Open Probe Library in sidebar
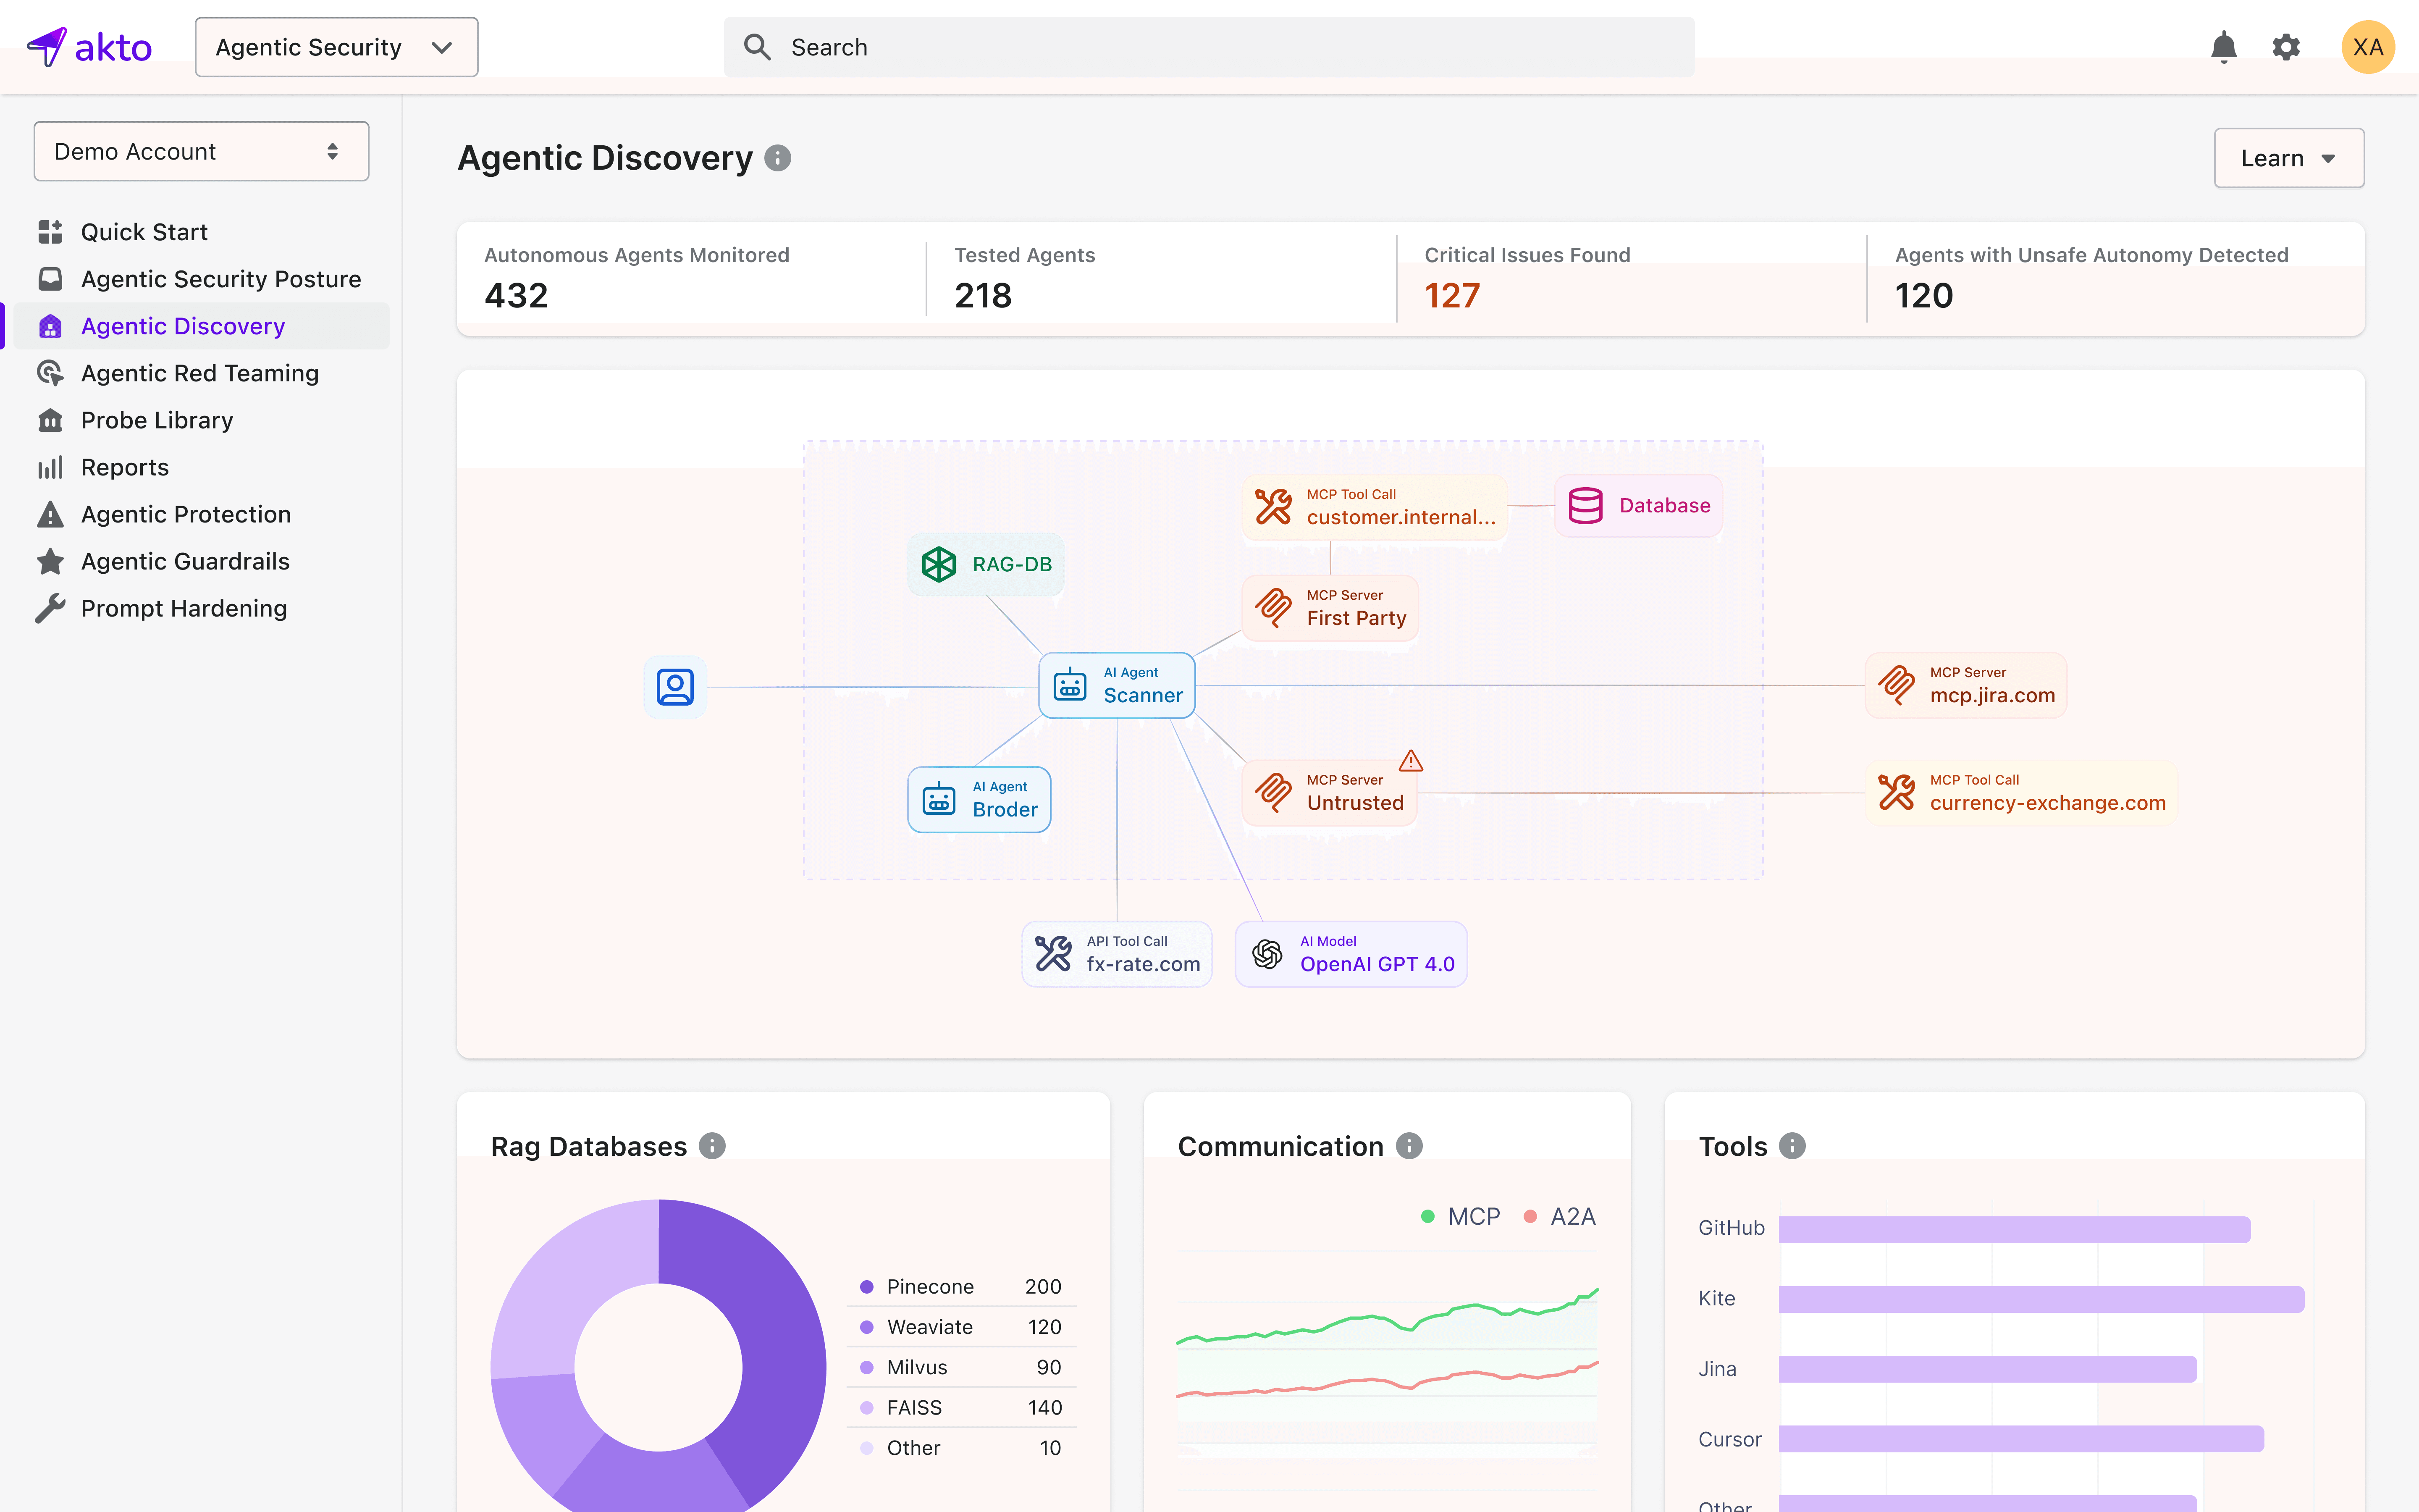Image resolution: width=2419 pixels, height=1512 pixels. [x=156, y=420]
